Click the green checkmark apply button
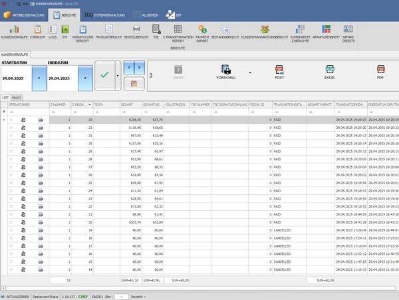The width and height of the screenshot is (399, 300). [104, 75]
